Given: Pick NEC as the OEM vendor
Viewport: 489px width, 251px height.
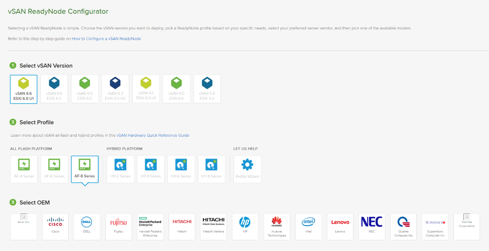Looking at the screenshot, I should point(372,227).
